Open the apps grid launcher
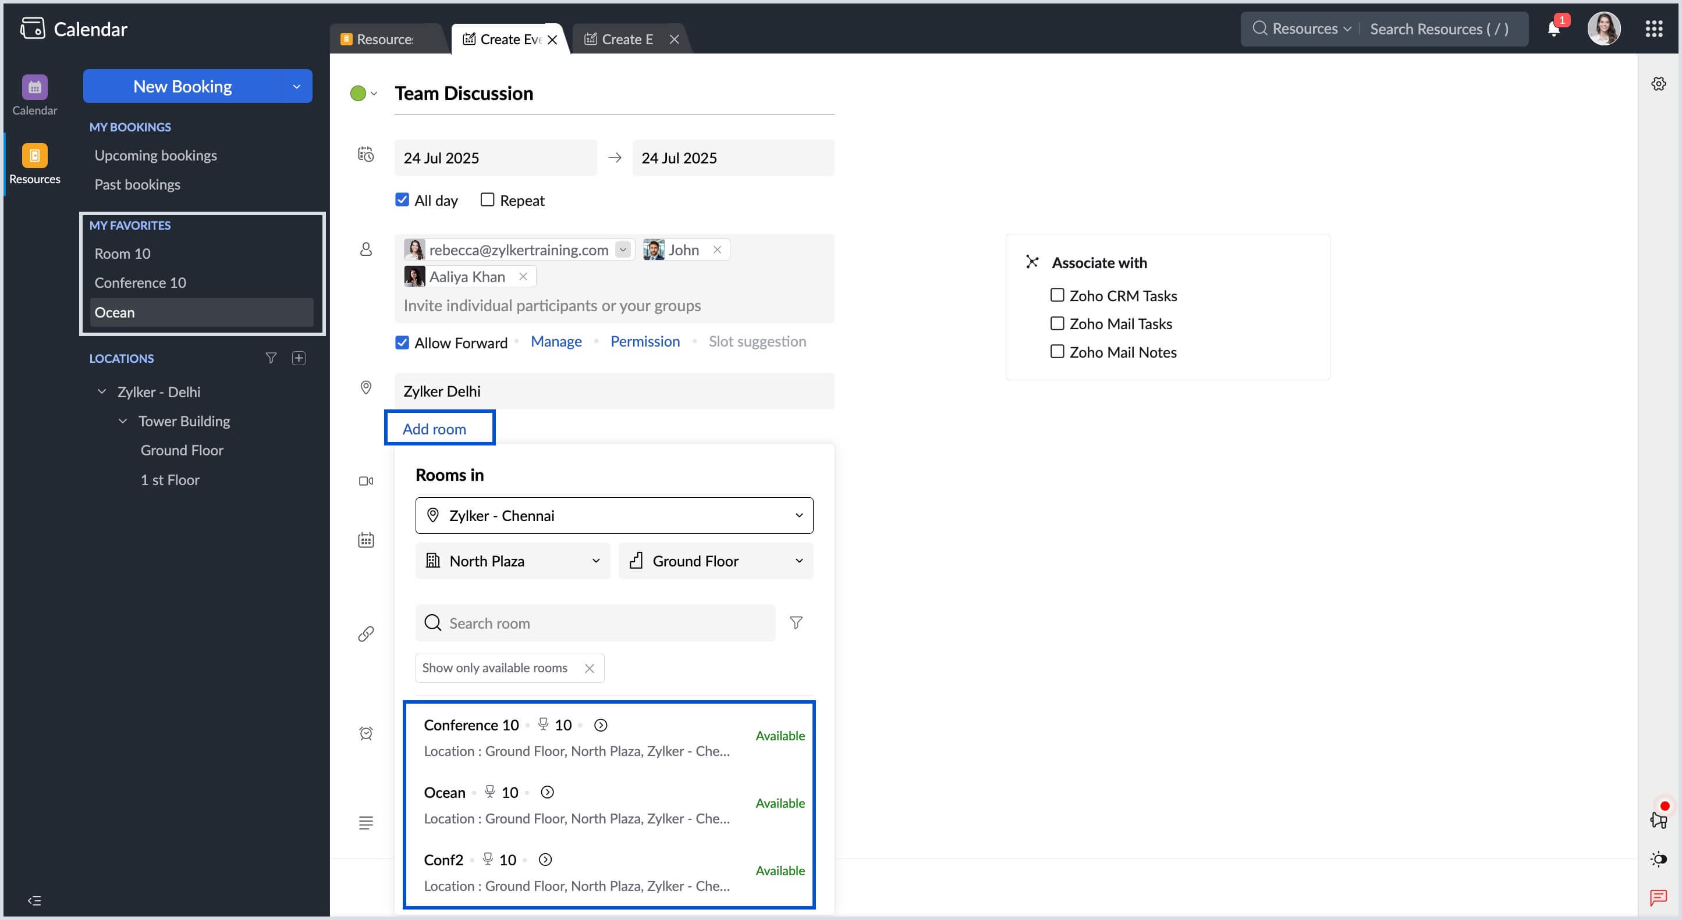Viewport: 1682px width, 920px height. [x=1654, y=28]
